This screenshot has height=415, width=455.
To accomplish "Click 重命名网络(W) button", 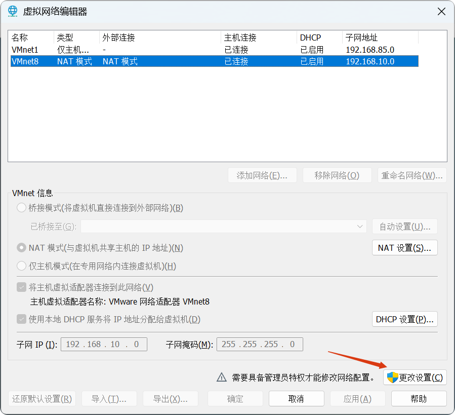I will (412, 175).
